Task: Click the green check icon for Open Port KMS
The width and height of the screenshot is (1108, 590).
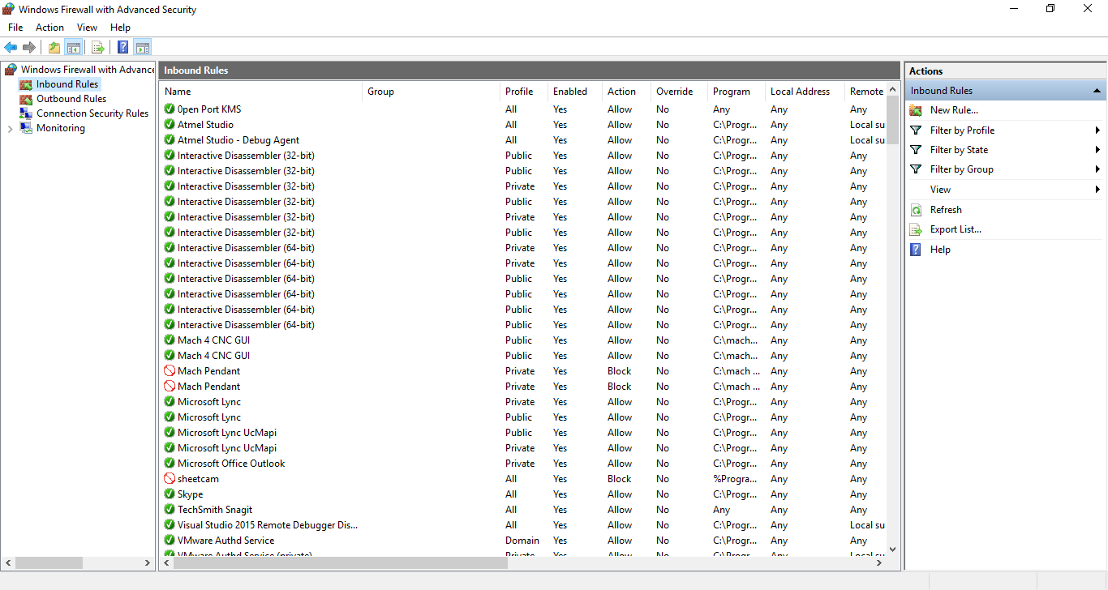Action: click(170, 109)
